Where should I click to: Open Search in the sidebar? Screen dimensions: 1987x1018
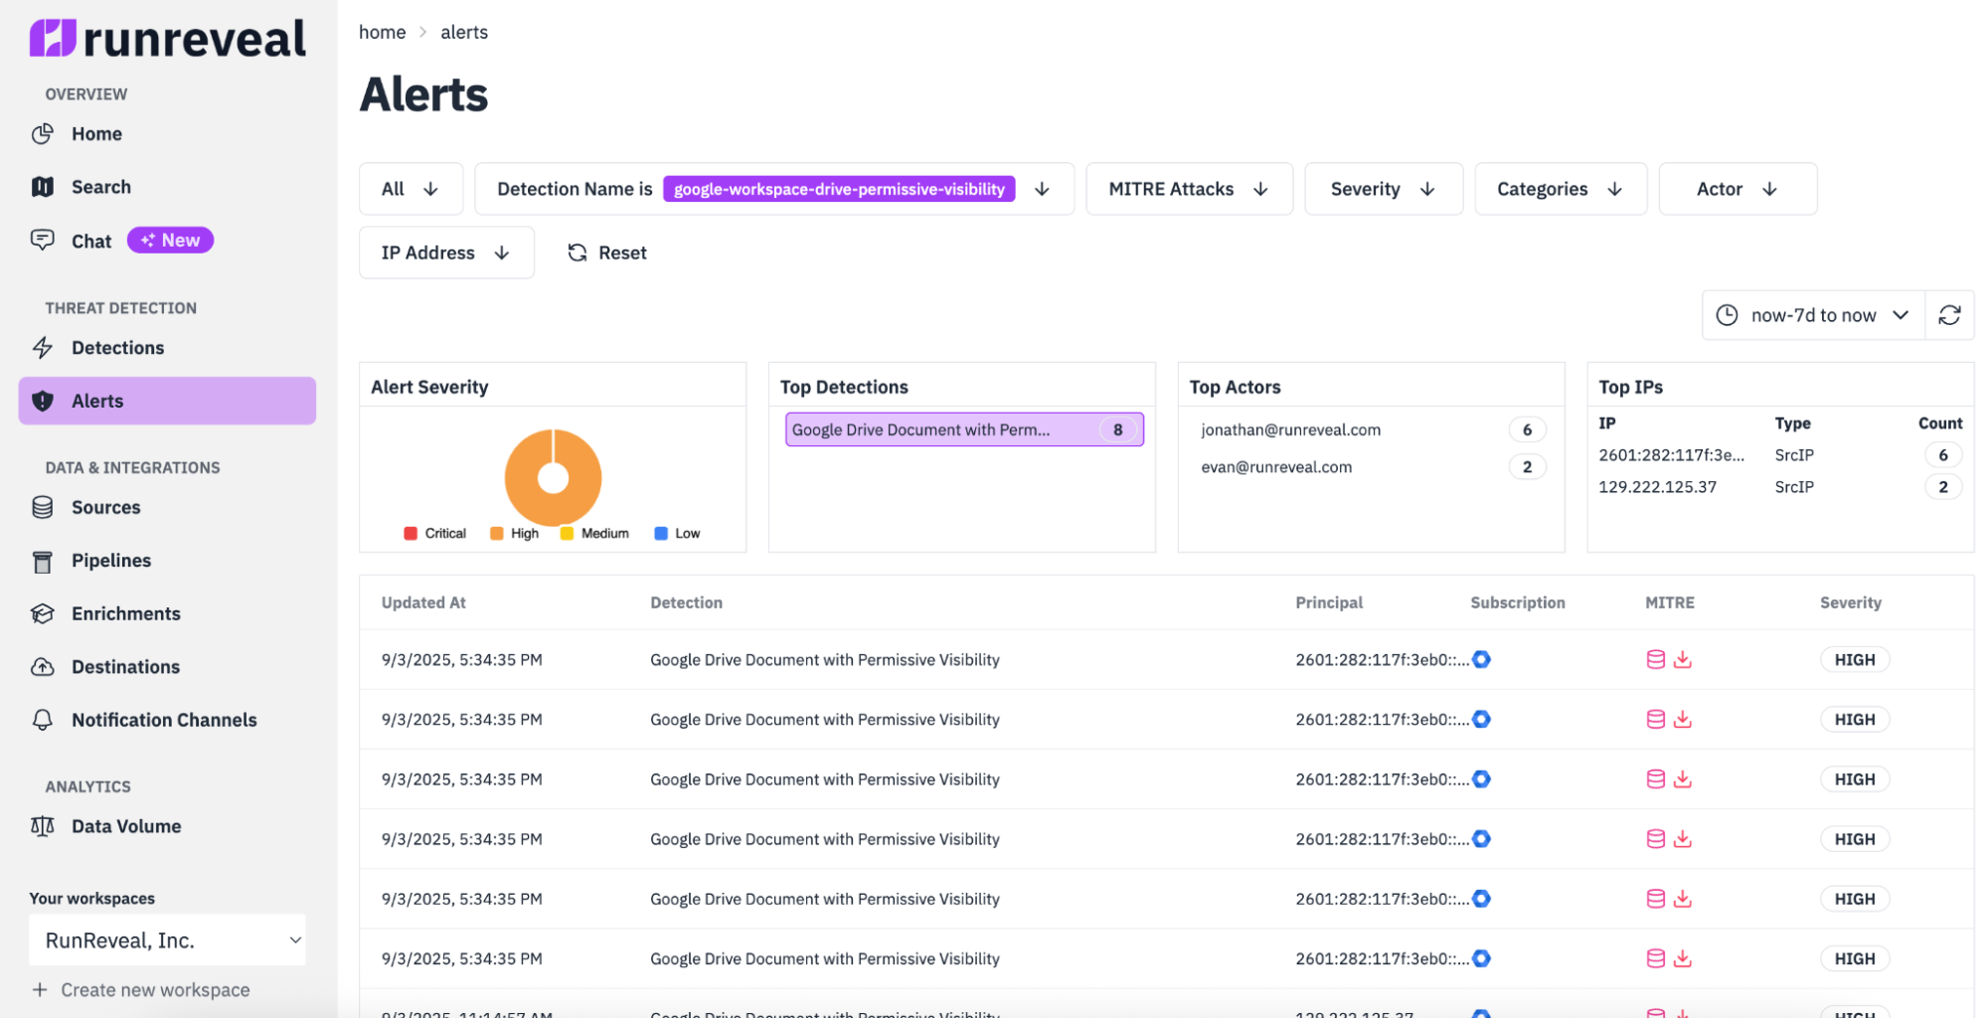pos(100,187)
